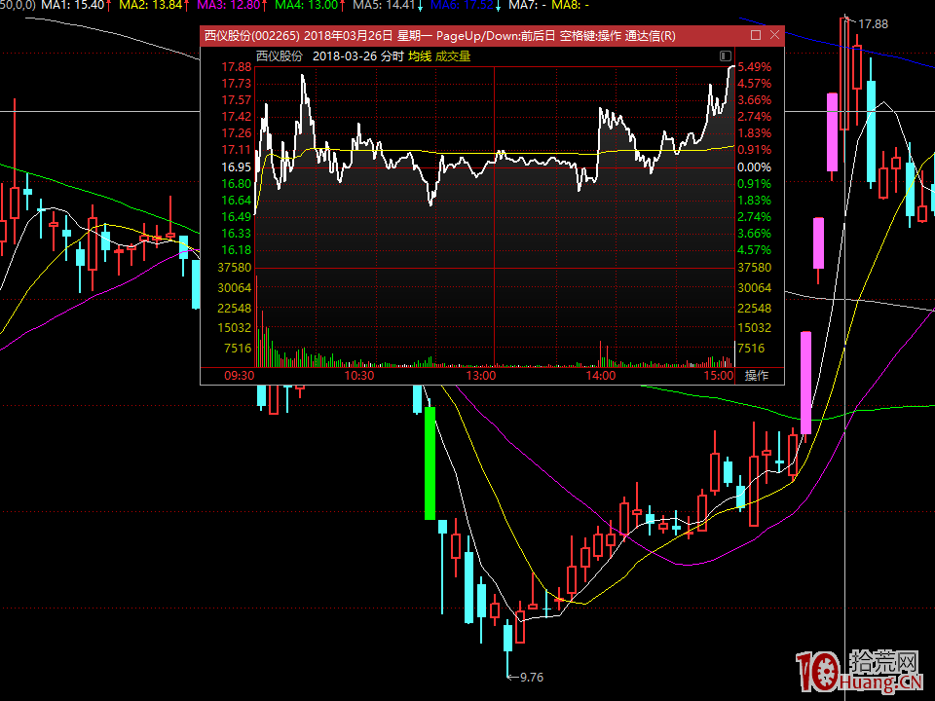Image resolution: width=935 pixels, height=701 pixels.
Task: Click the 30064 volume label on left axis
Action: tap(235, 288)
